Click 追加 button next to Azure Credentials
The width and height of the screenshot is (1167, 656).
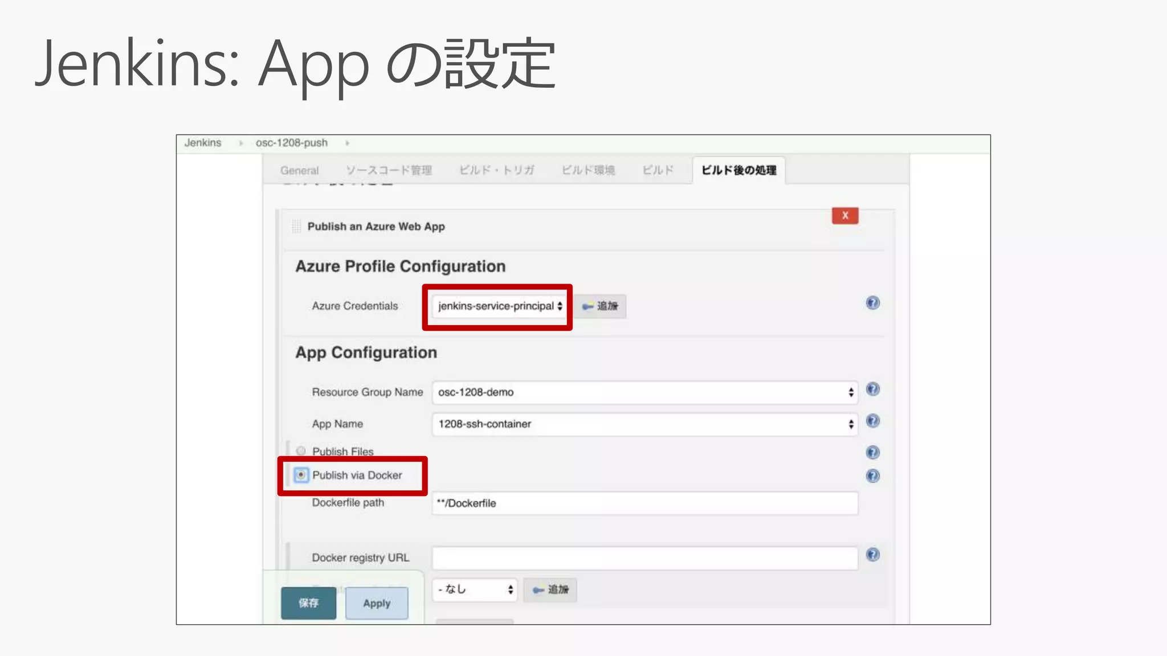pos(601,306)
